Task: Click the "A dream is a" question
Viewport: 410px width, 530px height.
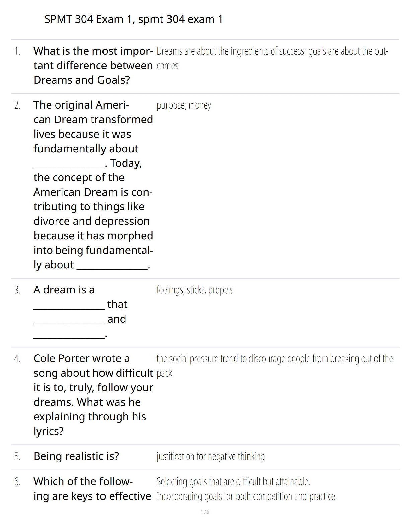Action: [64, 290]
